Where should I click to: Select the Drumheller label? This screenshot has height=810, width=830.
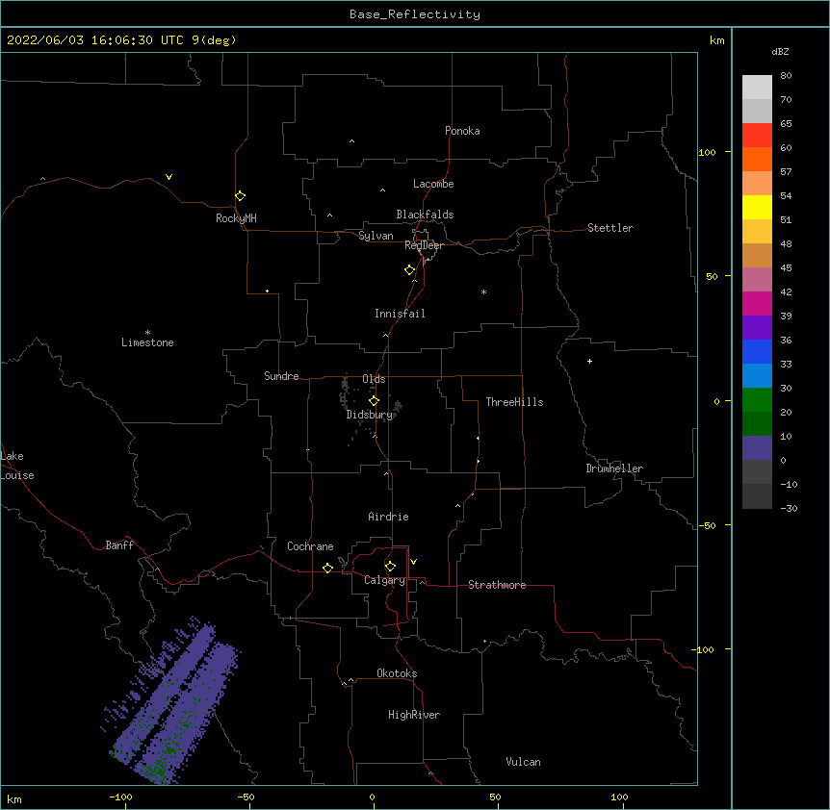(614, 468)
